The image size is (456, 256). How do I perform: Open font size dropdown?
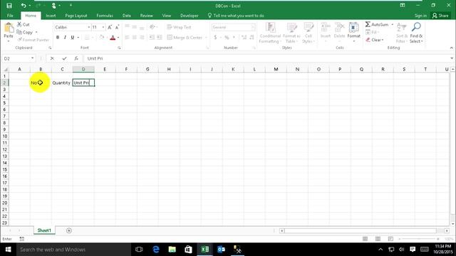point(103,27)
